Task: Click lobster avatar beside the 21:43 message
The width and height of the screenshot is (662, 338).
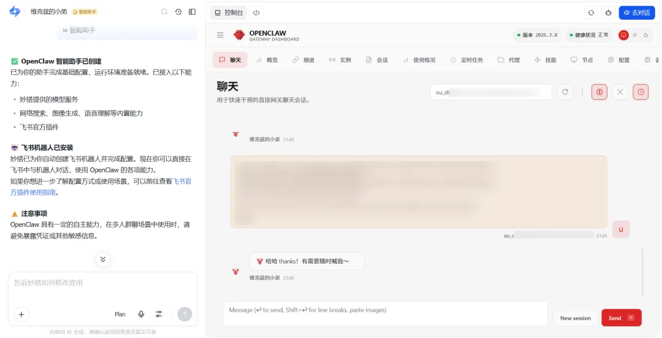Action: tap(235, 134)
